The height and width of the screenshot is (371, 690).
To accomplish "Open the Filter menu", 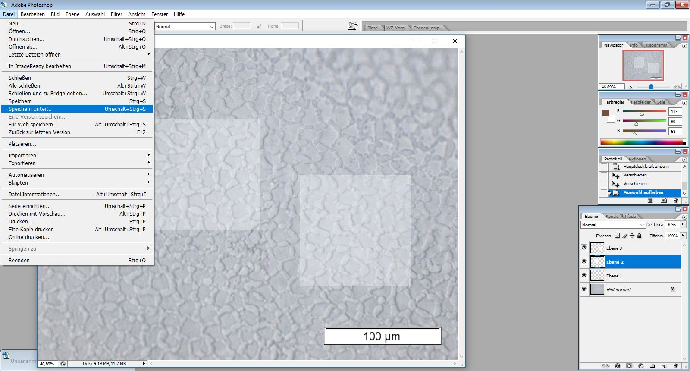I will 116,14.
